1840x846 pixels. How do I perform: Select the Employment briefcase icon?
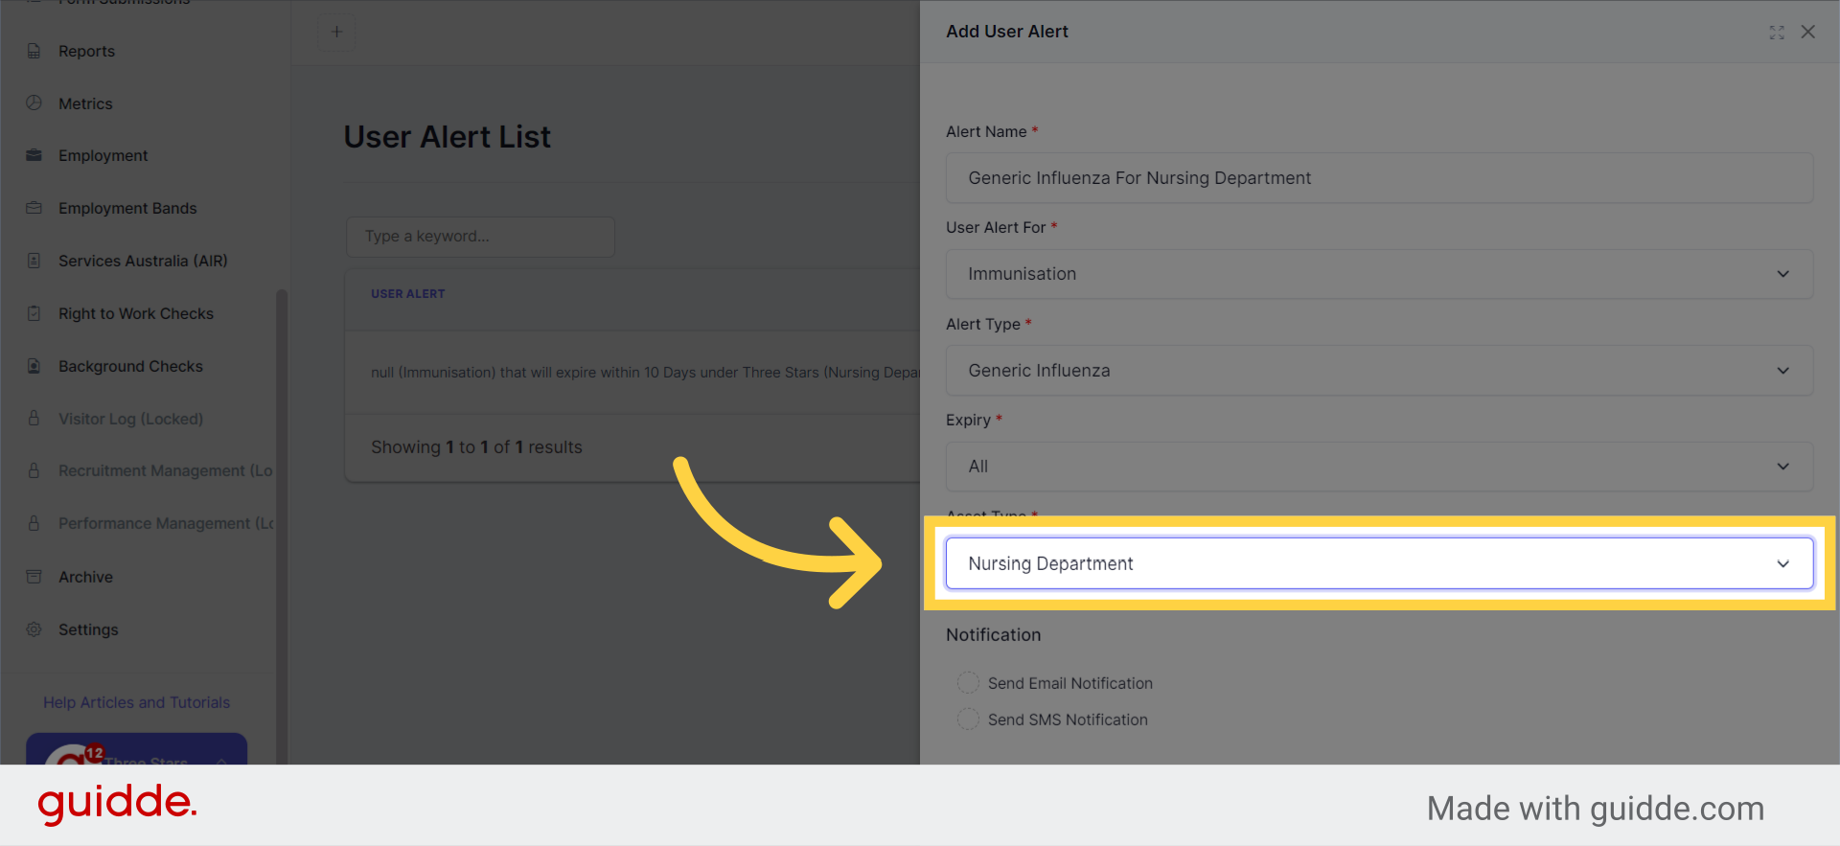pos(34,155)
